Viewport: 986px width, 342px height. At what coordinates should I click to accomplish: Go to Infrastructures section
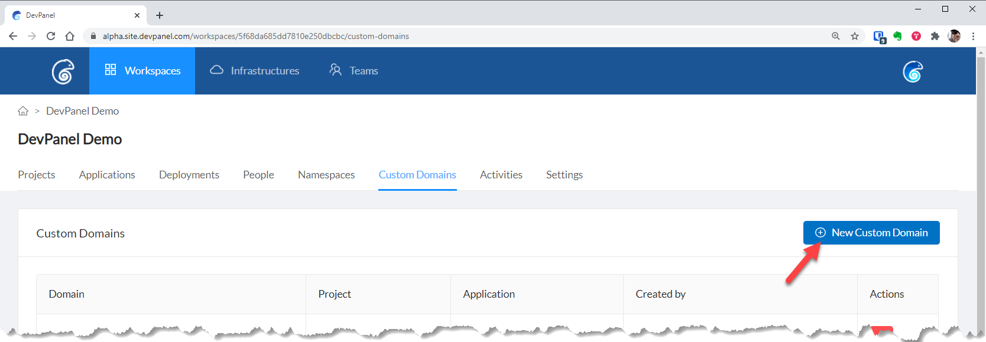[255, 71]
